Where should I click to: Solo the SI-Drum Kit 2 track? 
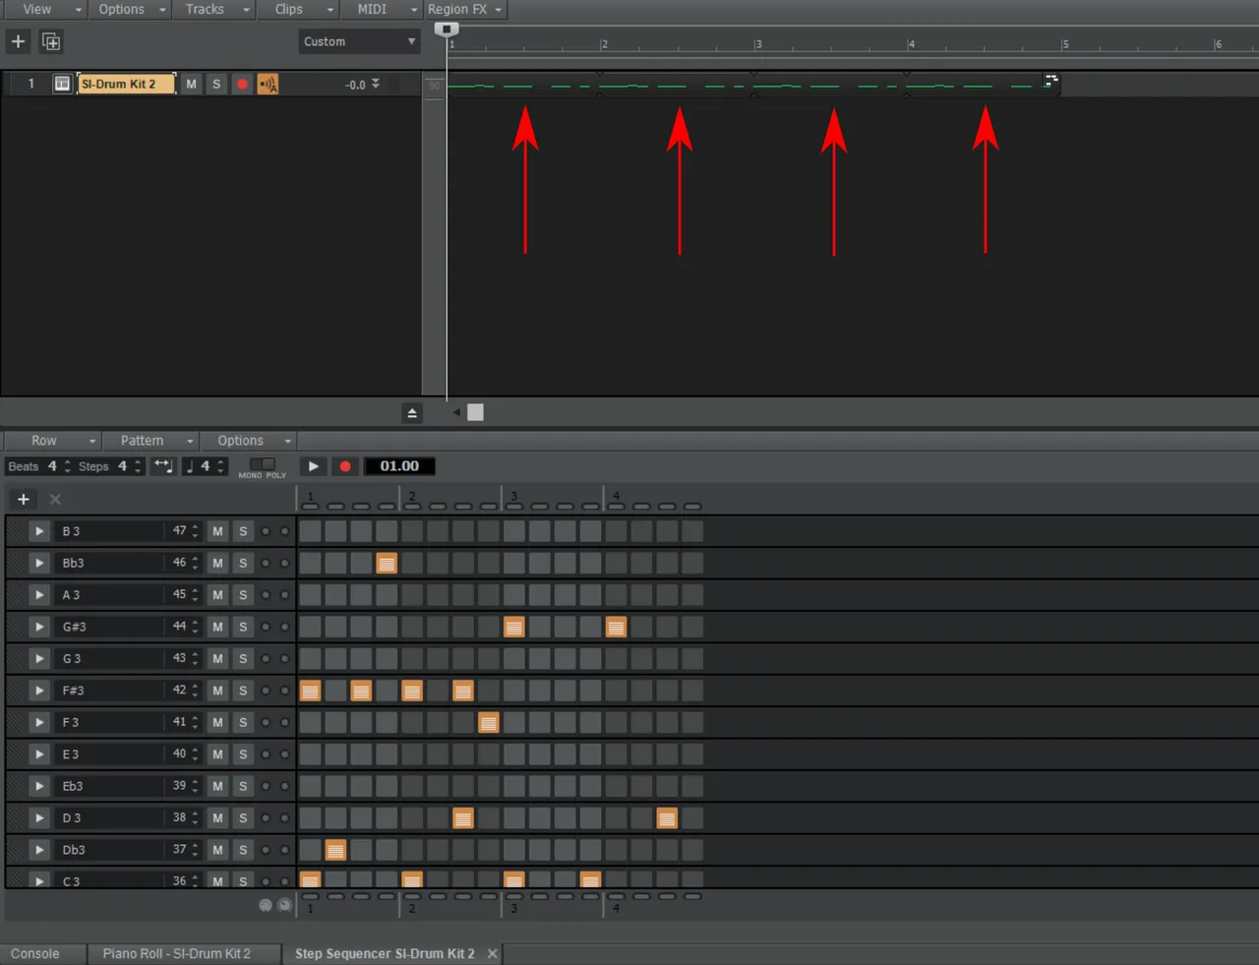[x=216, y=84]
